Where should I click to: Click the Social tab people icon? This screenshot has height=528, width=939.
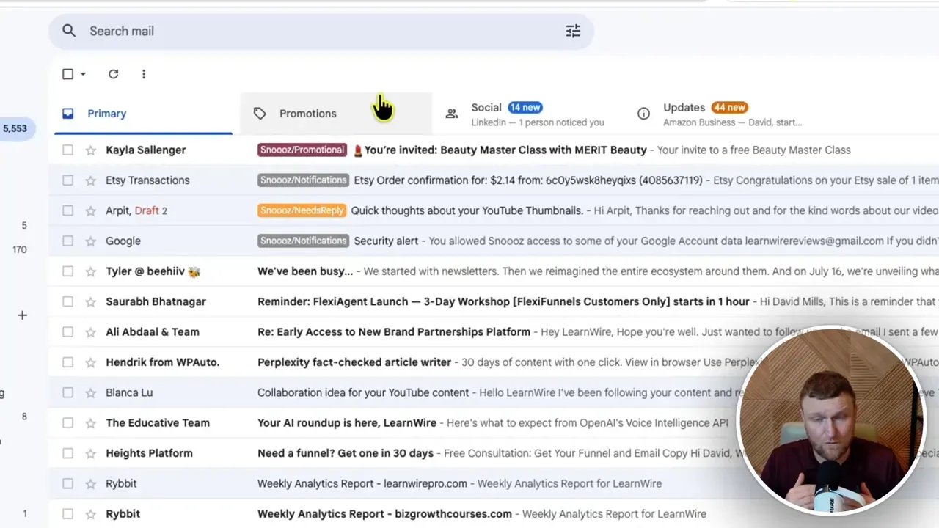click(452, 114)
